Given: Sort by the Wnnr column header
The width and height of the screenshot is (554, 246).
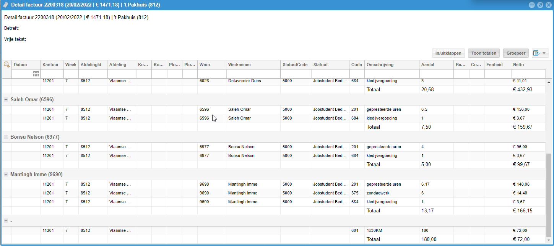Looking at the screenshot, I should pyautogui.click(x=212, y=65).
